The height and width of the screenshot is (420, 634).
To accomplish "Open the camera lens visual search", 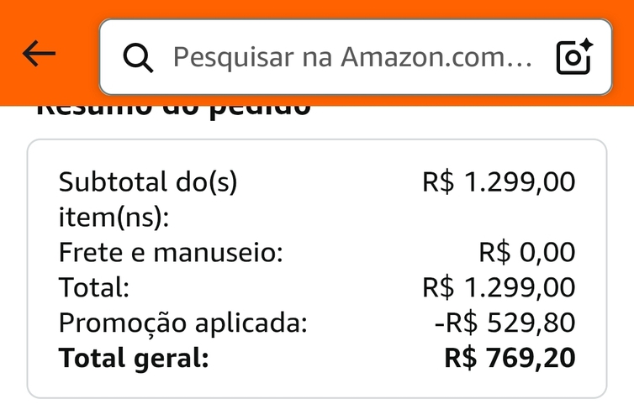I will pos(574,56).
